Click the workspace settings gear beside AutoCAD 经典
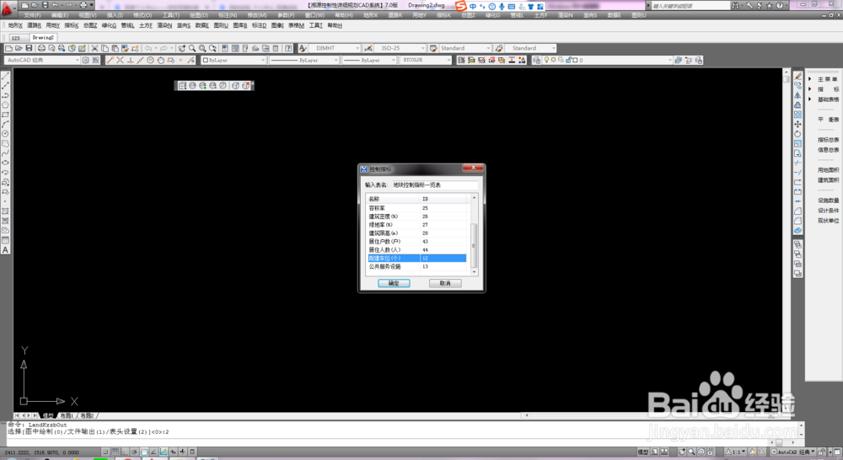843x460 pixels. click(85, 60)
